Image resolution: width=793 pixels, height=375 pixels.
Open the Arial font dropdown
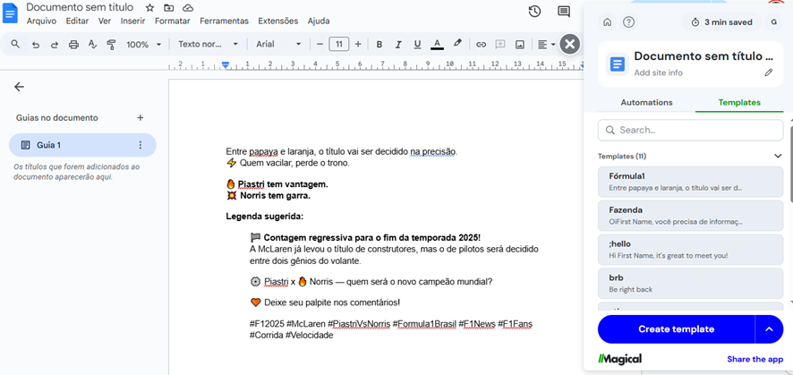278,44
